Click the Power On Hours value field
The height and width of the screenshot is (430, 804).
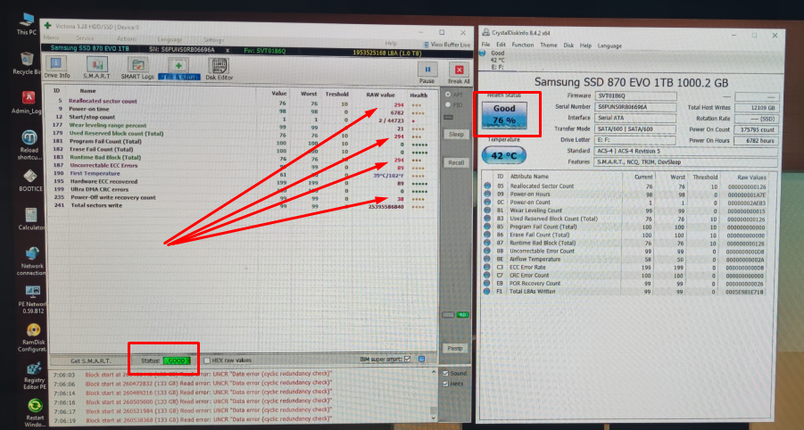757,141
